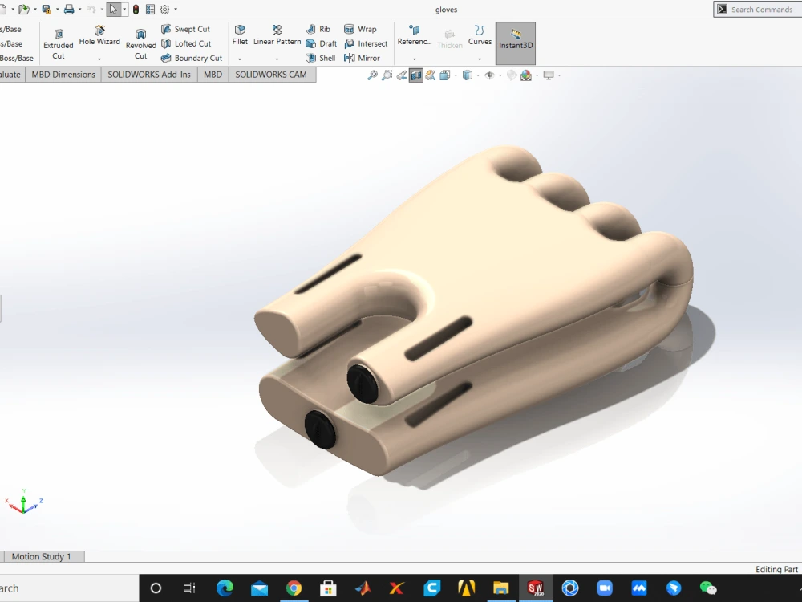Add a Rib feature
This screenshot has height=602, width=802.
[x=318, y=29]
